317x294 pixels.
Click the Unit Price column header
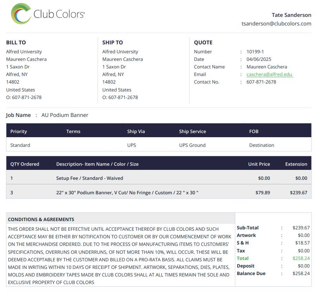click(259, 164)
